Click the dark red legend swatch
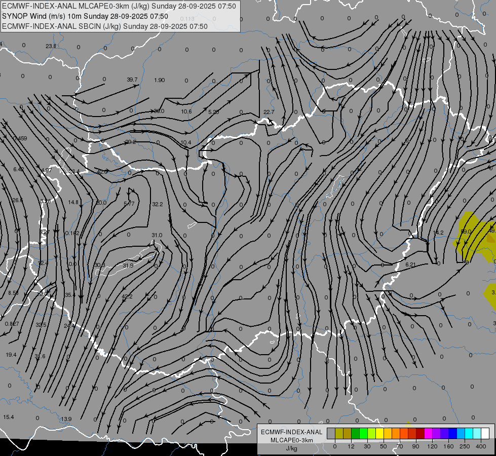The image size is (496, 456). coord(420,433)
